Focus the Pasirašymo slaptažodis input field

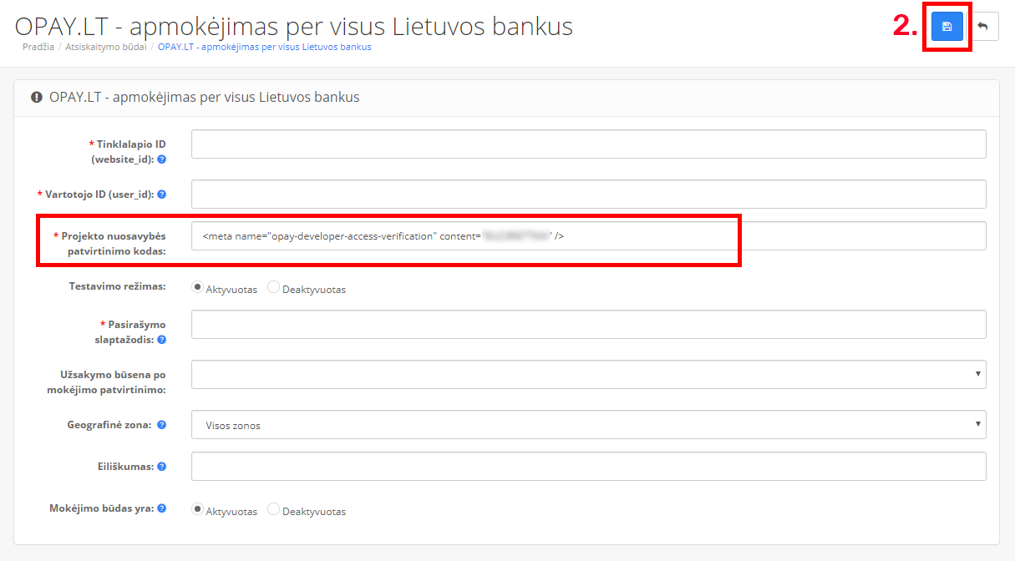(589, 324)
